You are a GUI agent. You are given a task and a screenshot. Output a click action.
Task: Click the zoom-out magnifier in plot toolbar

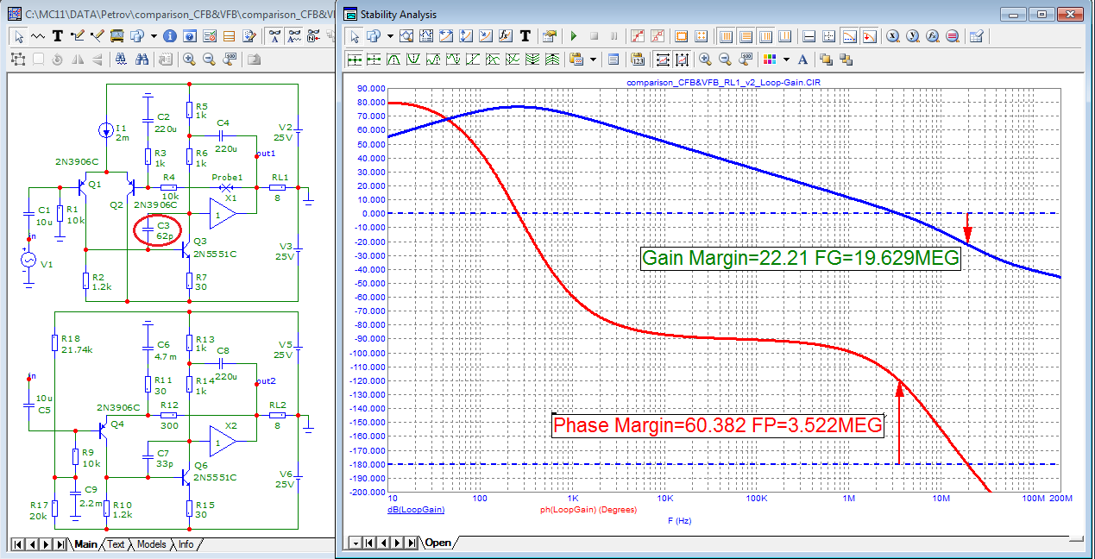(725, 60)
